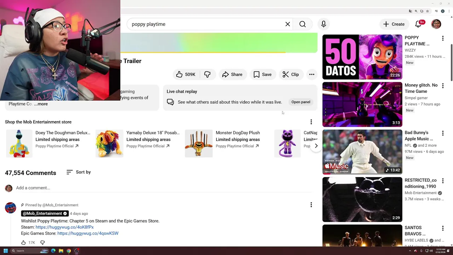Click the Share button under the video
The image size is (453, 255).
pos(233,74)
